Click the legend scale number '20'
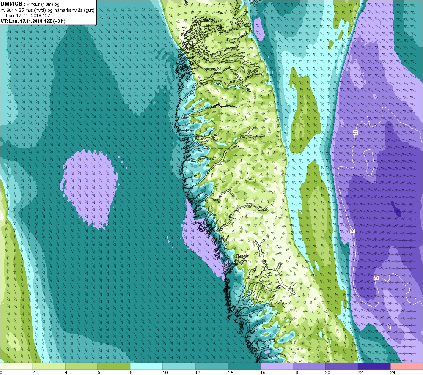423x375 pixels. 328,372
